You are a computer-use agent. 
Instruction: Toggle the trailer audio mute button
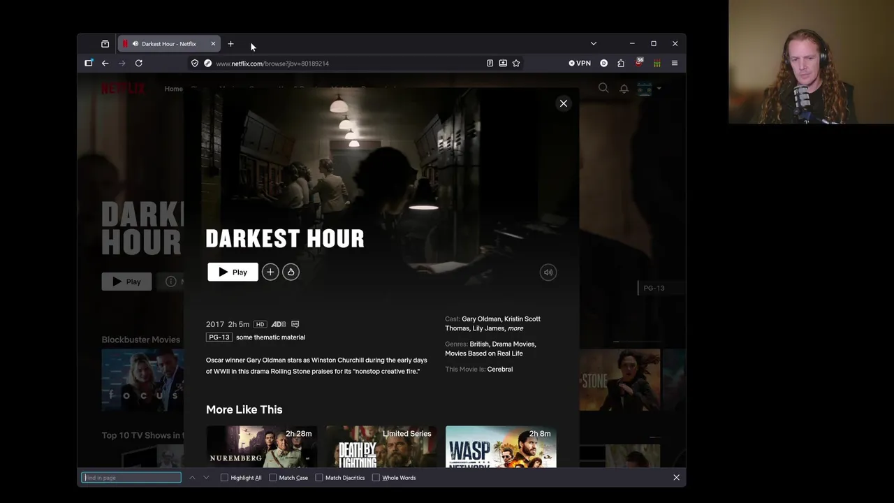548,272
